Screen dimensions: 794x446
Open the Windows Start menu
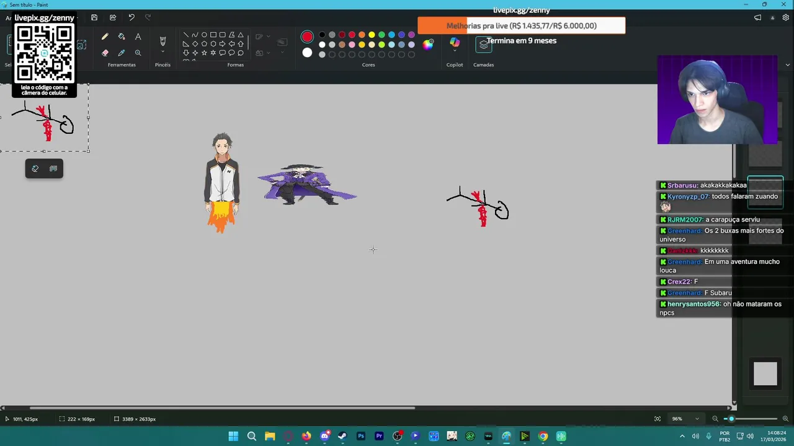(x=233, y=436)
